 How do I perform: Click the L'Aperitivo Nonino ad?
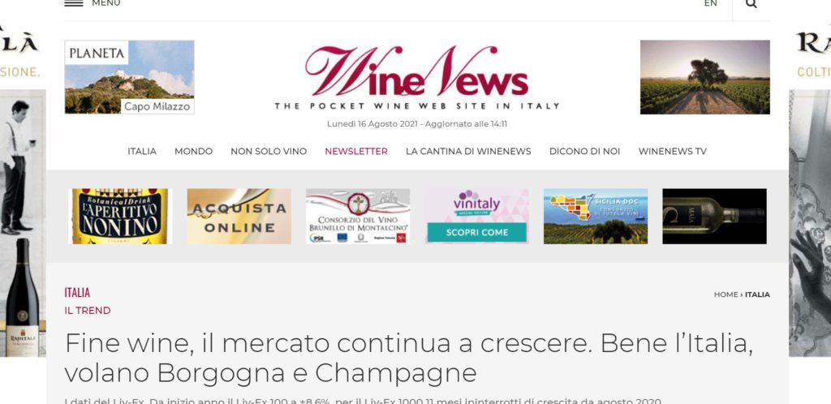click(120, 216)
